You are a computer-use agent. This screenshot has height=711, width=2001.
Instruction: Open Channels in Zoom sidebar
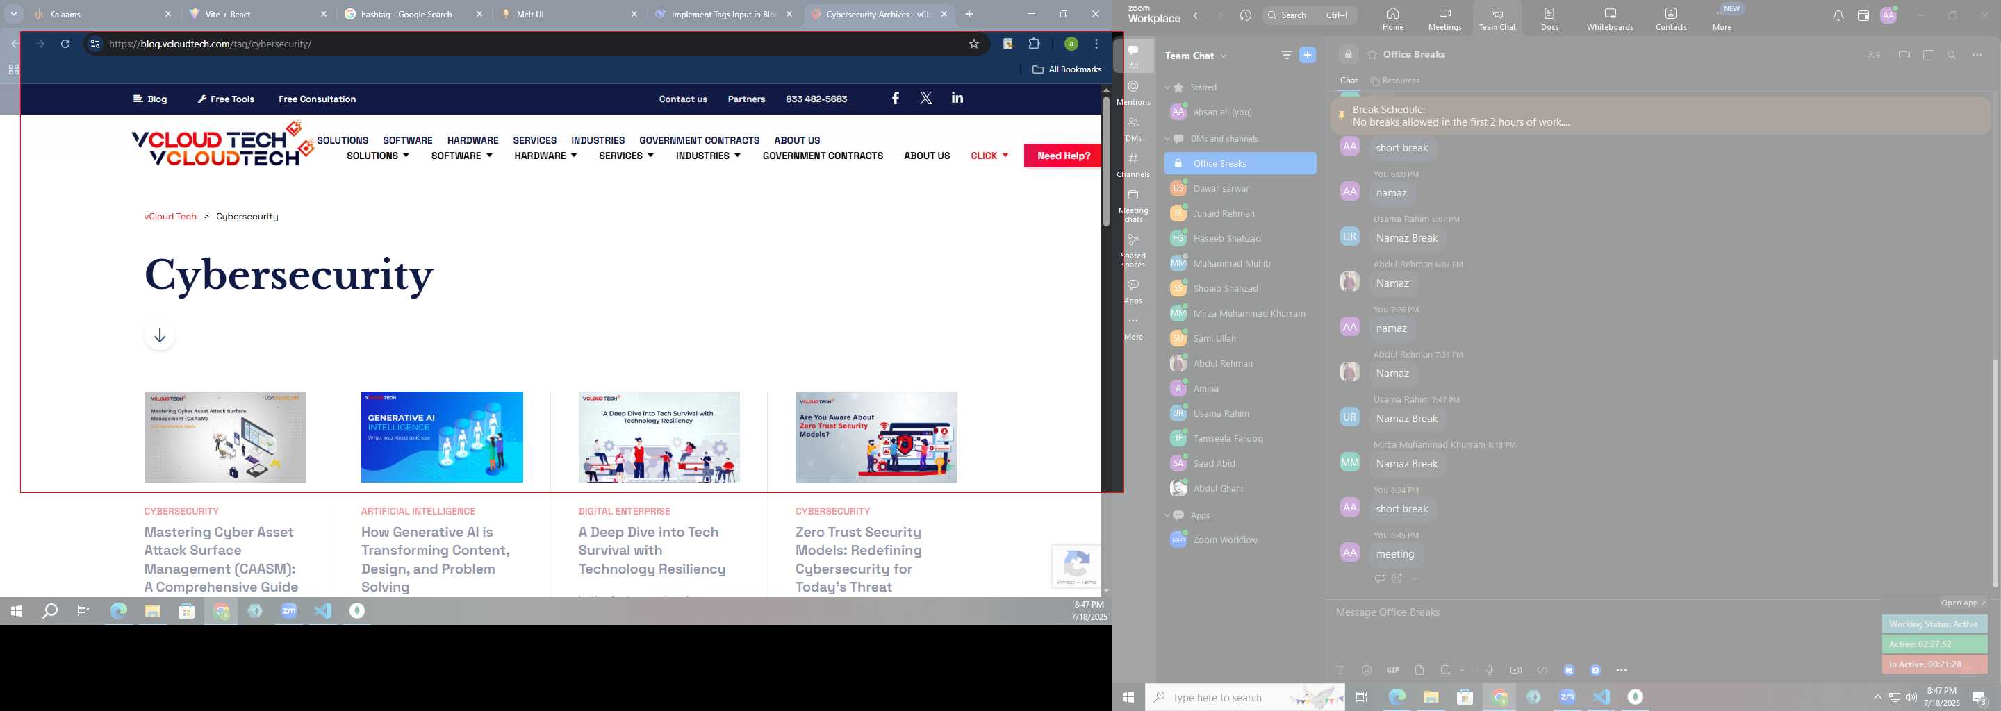coord(1133,165)
